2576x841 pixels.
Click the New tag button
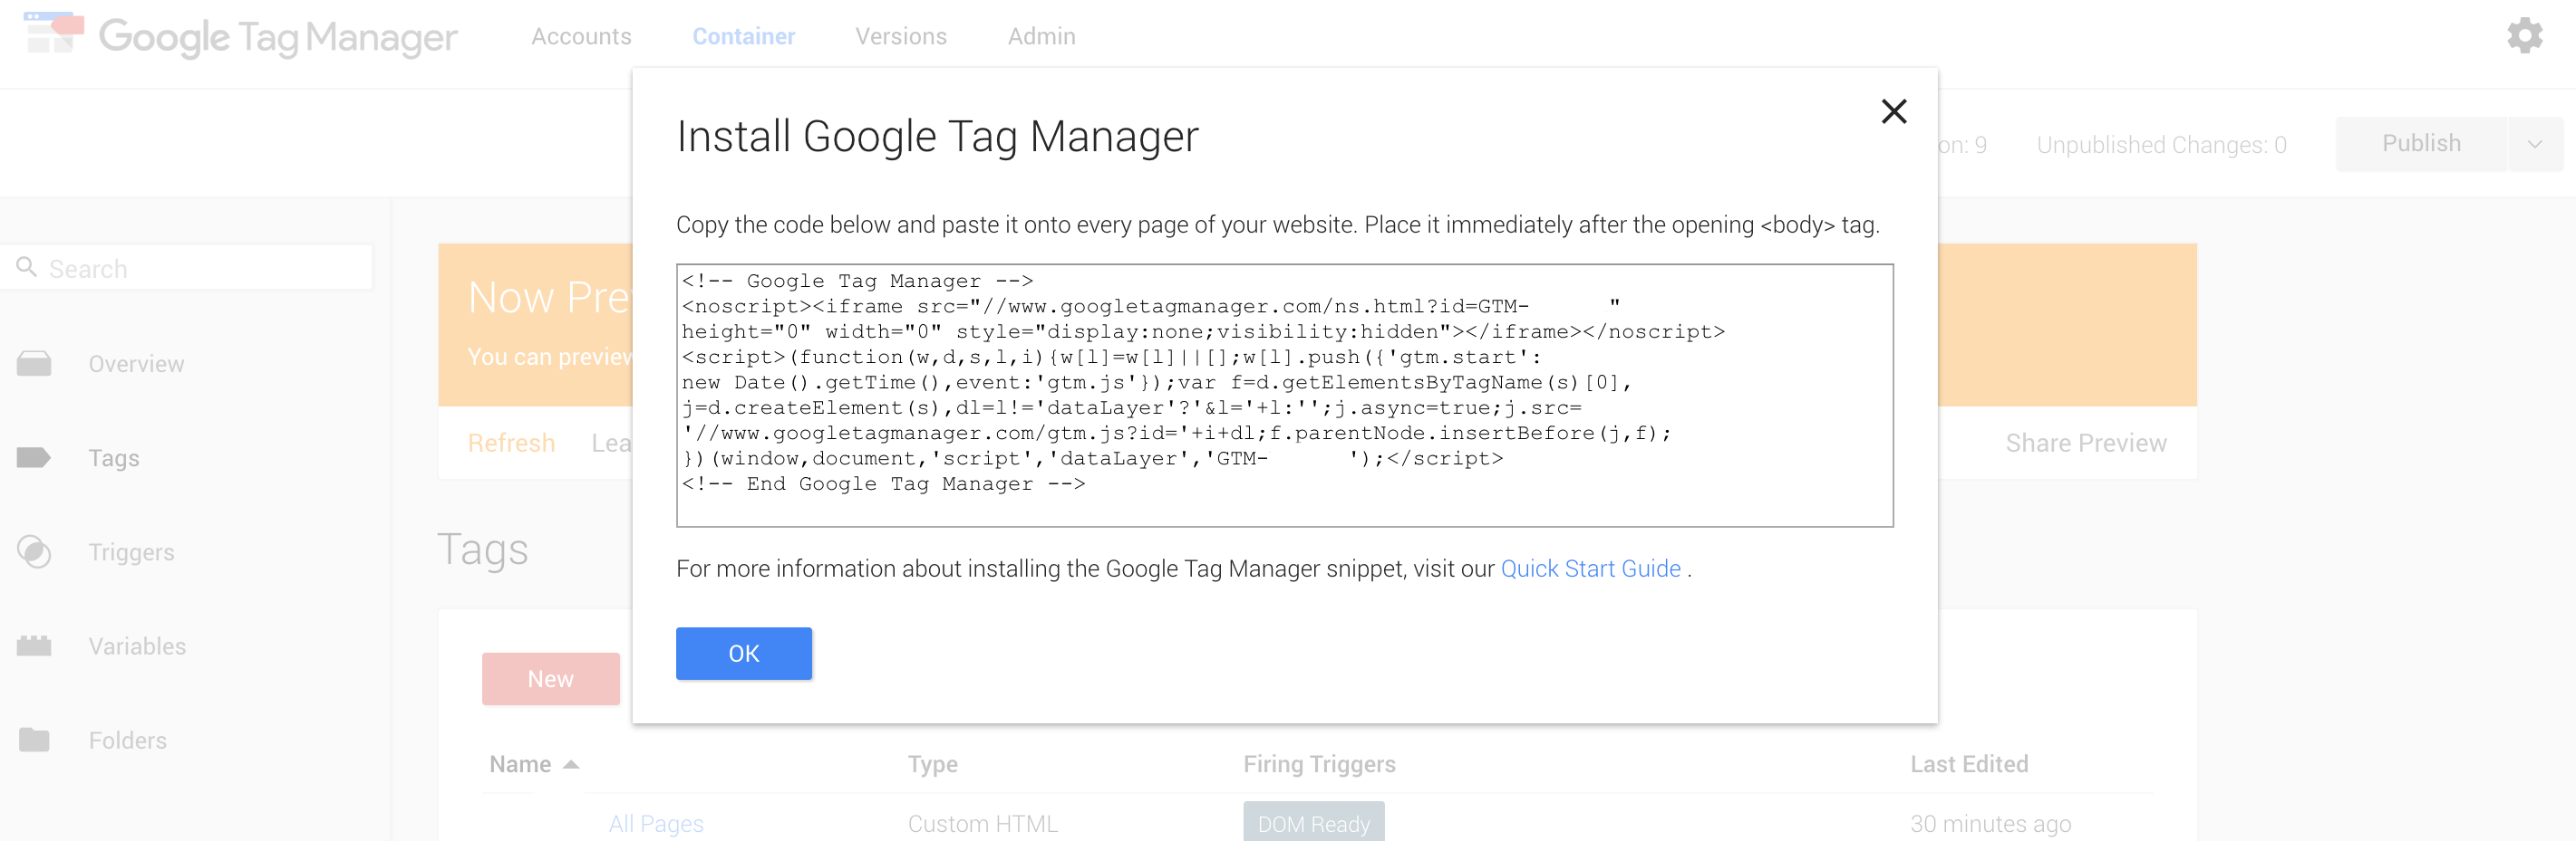pos(550,679)
